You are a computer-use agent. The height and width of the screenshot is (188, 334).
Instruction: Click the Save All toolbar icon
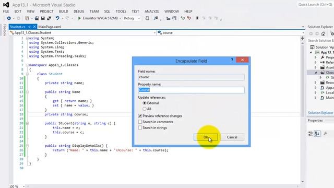(x=49, y=18)
